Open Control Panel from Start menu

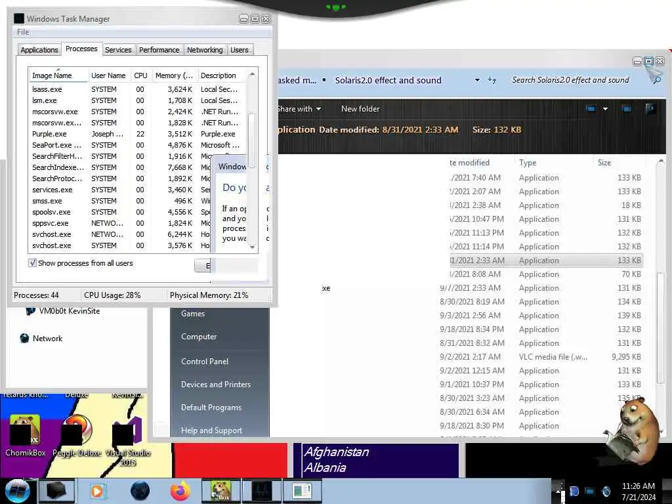pos(205,362)
